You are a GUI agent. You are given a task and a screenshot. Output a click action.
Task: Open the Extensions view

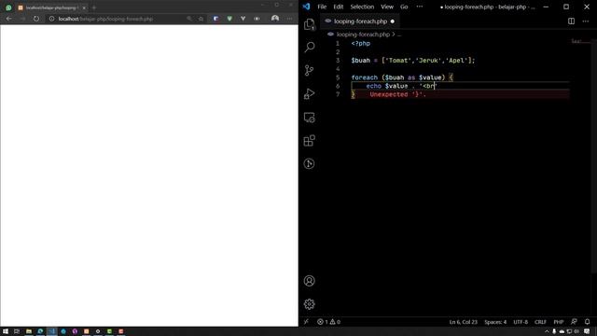[x=309, y=141]
